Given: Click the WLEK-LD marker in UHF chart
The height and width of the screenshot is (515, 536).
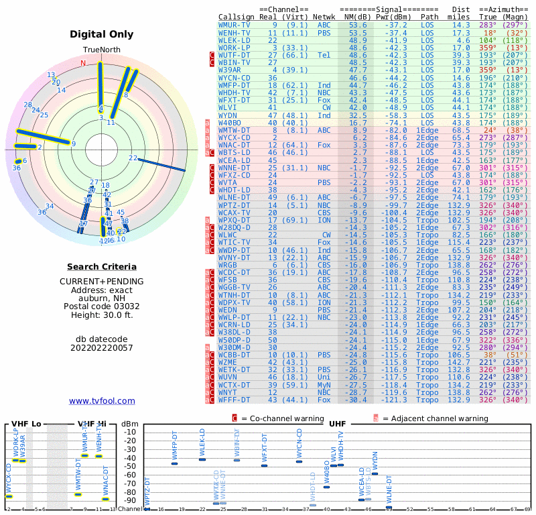Looking at the screenshot, I should tap(202, 459).
